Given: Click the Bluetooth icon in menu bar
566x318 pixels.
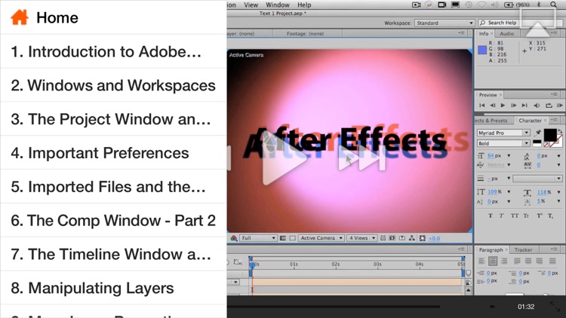Looking at the screenshot, I should click(539, 5).
